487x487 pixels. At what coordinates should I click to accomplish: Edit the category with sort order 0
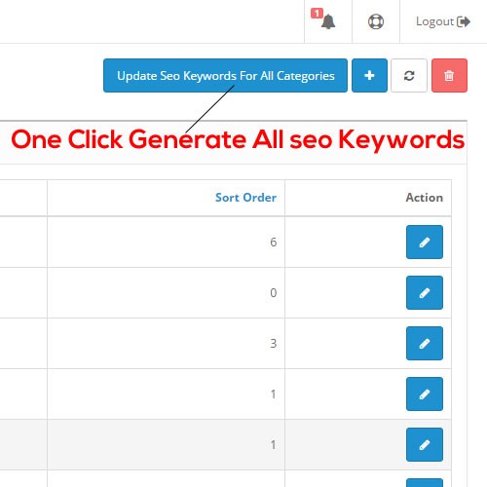coord(425,292)
